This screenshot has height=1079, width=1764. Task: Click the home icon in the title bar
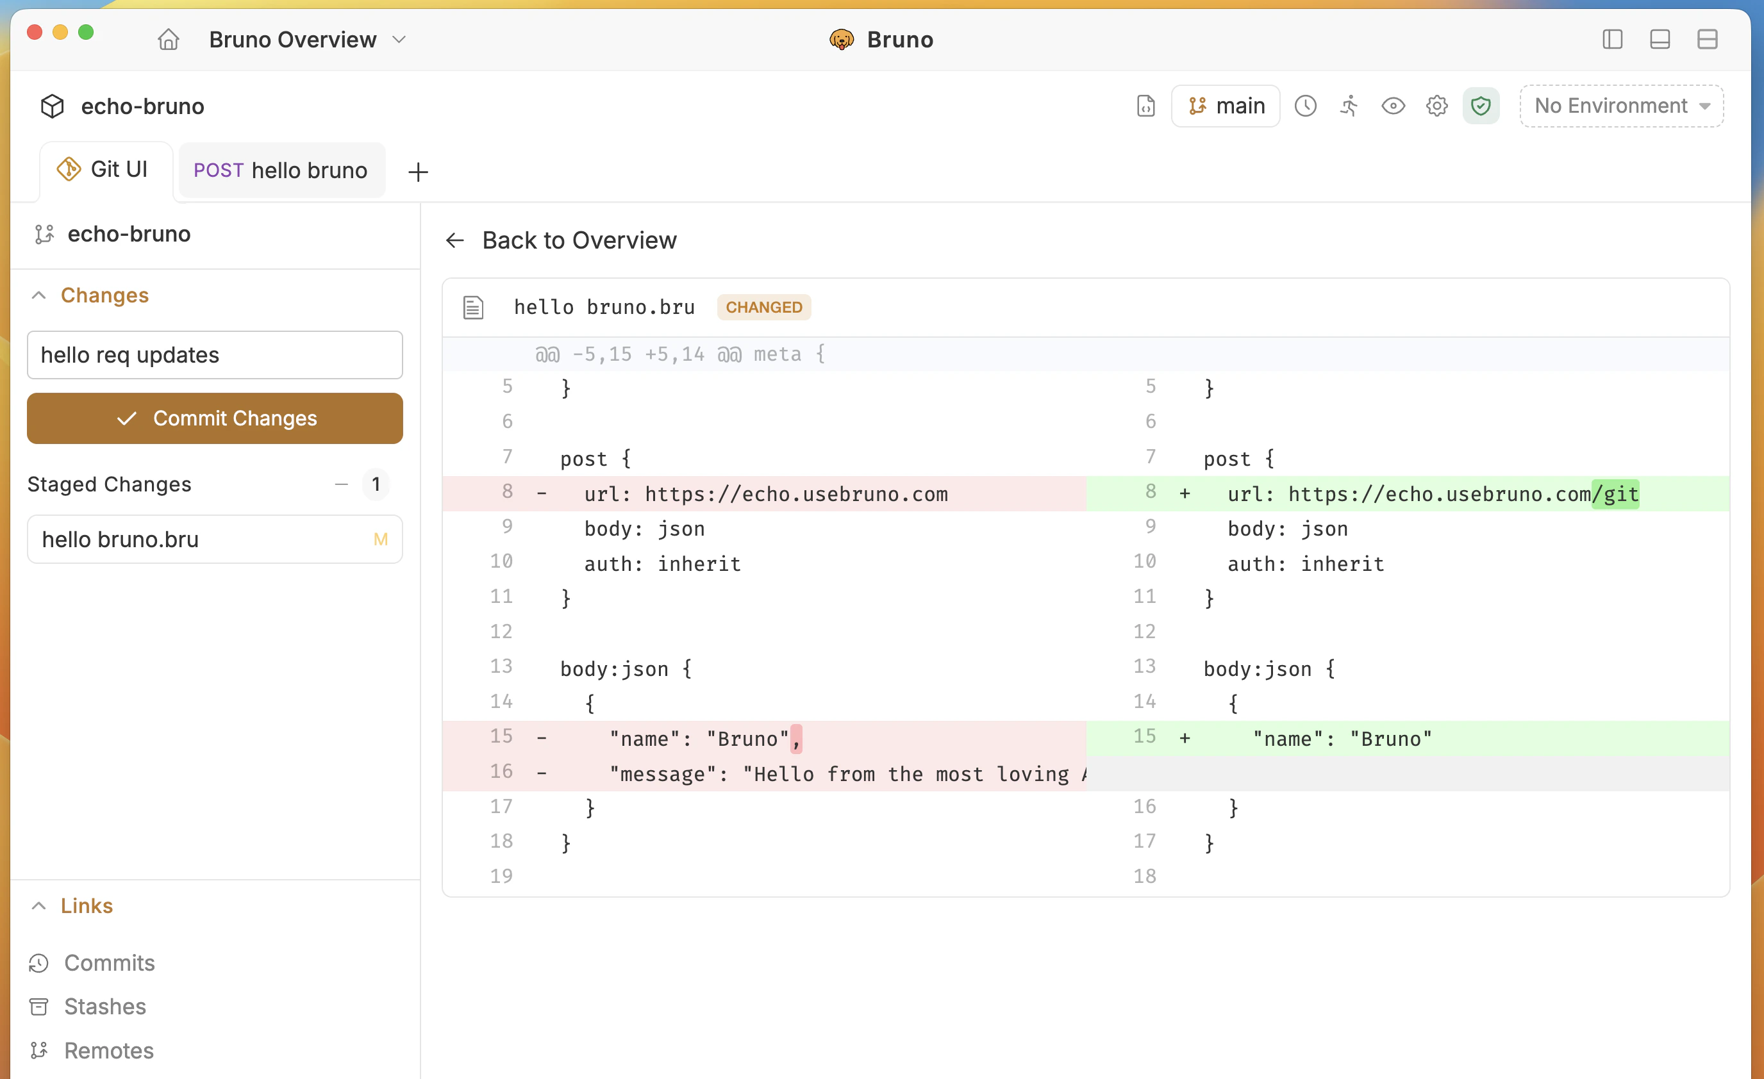[168, 39]
